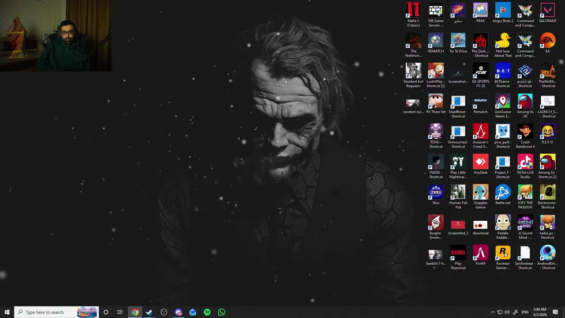Open the Burglin' Gnomes desktop icon
Viewport: 565px width, 318px height.
pos(436,227)
